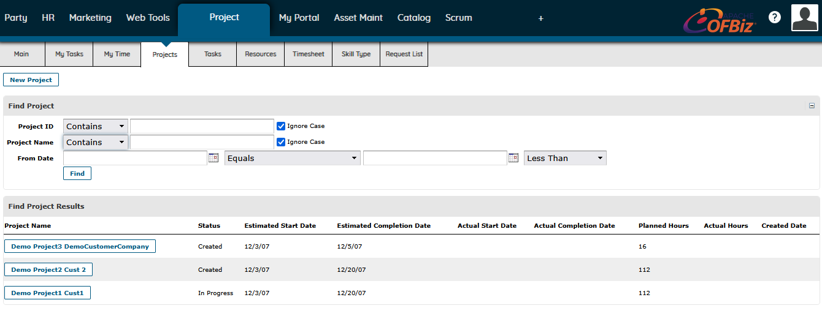Focus the Project Name text field
Screen dimensions: 822x319
click(202, 142)
